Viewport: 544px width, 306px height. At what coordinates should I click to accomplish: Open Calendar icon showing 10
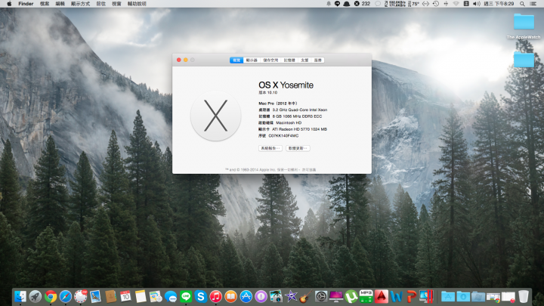(x=125, y=297)
